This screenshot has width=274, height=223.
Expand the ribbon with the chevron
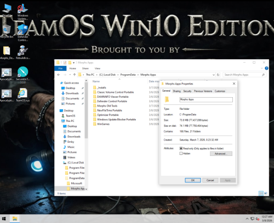261,68
